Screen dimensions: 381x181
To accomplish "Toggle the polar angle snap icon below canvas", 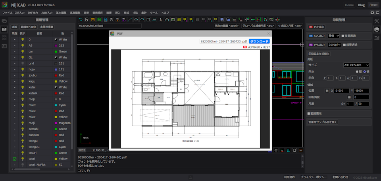I will point(289,150).
